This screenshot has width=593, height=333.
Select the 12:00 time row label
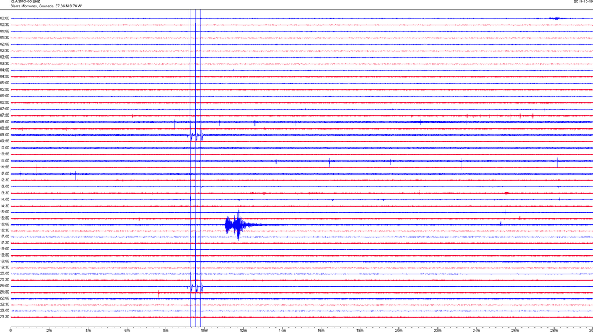click(x=4, y=174)
